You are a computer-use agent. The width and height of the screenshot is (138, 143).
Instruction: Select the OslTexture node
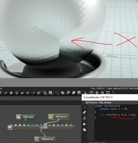click(x=58, y=117)
